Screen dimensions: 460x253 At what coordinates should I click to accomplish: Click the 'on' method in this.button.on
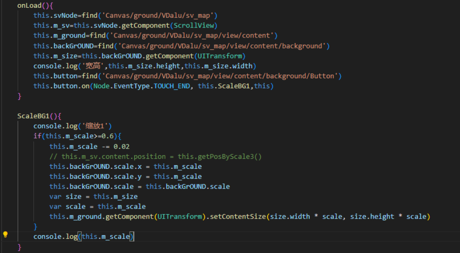(x=85, y=86)
